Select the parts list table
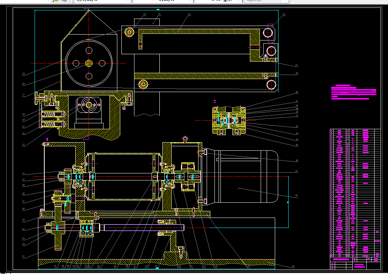This screenshot has height=274, width=388. pyautogui.click(x=355, y=193)
